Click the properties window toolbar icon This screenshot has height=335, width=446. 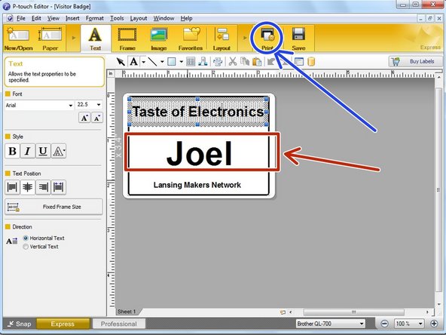click(299, 62)
